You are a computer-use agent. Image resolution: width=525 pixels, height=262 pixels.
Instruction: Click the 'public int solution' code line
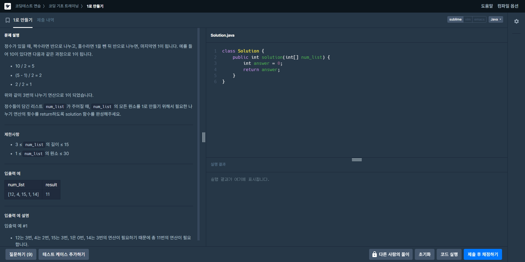pyautogui.click(x=281, y=57)
